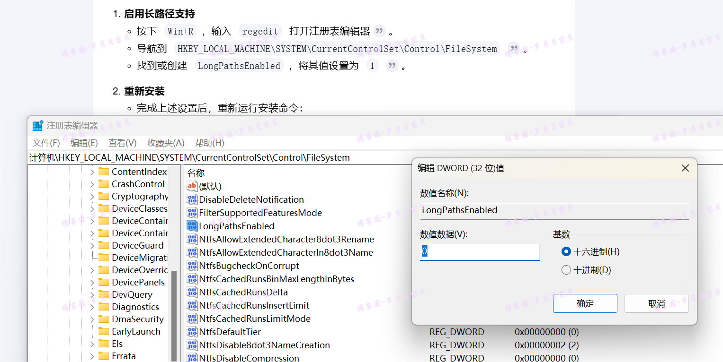Click the NtfsDisable8dot3NameCreation value icon

pyautogui.click(x=192, y=345)
